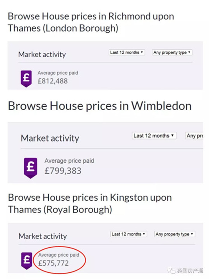Expand Wimbledon's "Last 12 months" dropdown
The height and width of the screenshot is (280, 210).
(154, 136)
